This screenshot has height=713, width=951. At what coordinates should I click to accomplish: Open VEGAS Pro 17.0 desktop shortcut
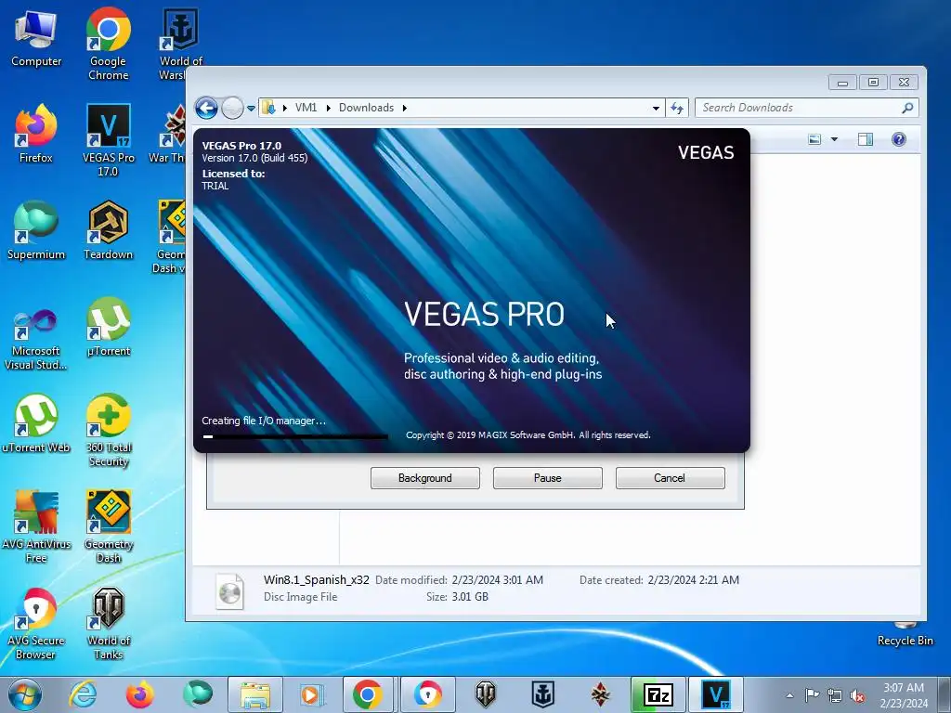(x=108, y=141)
